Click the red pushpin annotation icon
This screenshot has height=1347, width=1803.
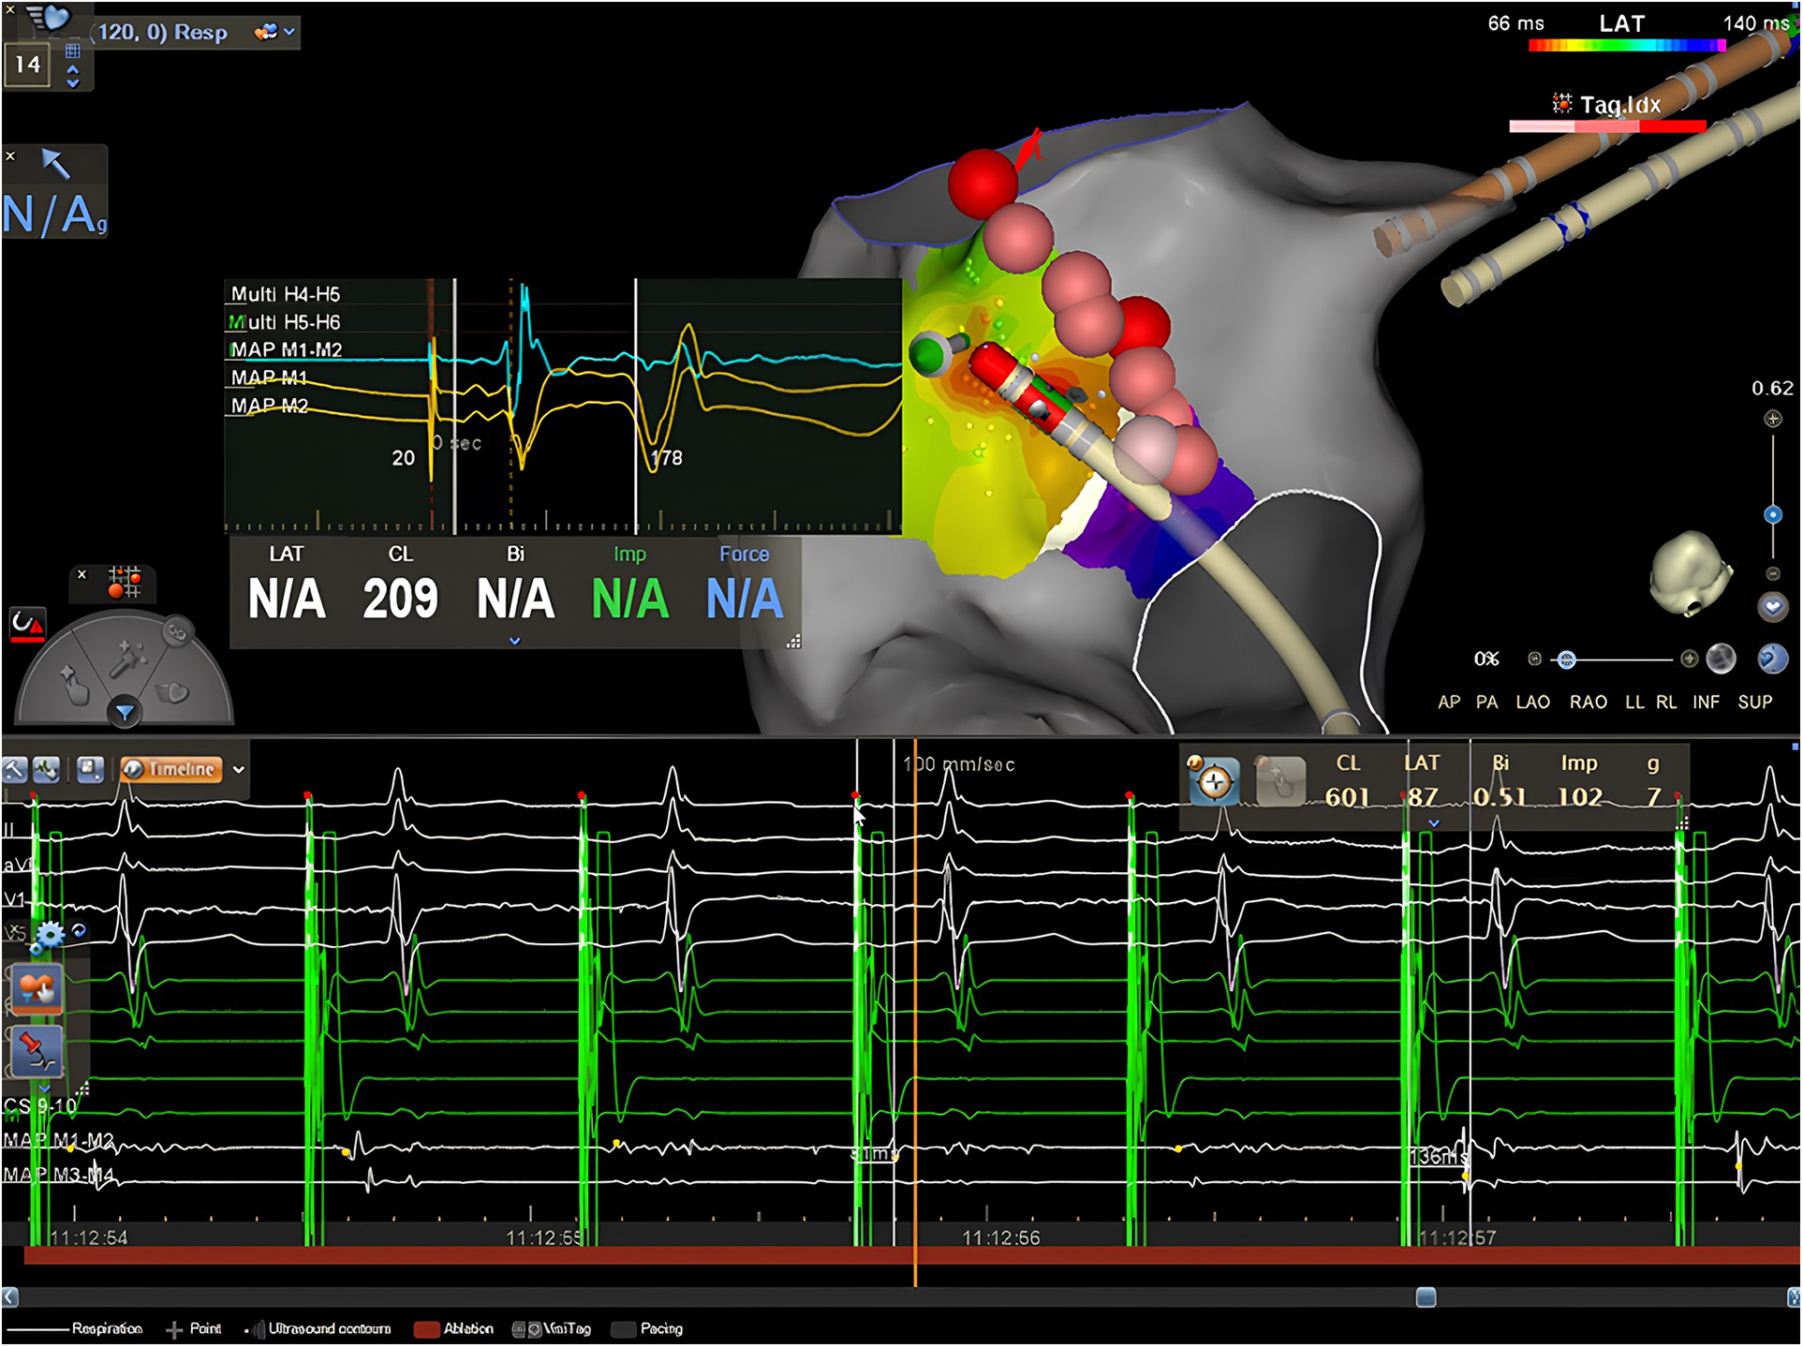[x=37, y=1050]
